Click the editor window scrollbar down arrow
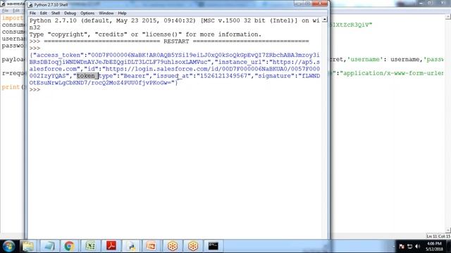This screenshot has height=253, width=451. click(x=448, y=231)
